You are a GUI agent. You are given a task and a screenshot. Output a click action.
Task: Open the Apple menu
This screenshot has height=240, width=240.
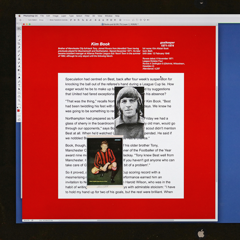(19, 16)
